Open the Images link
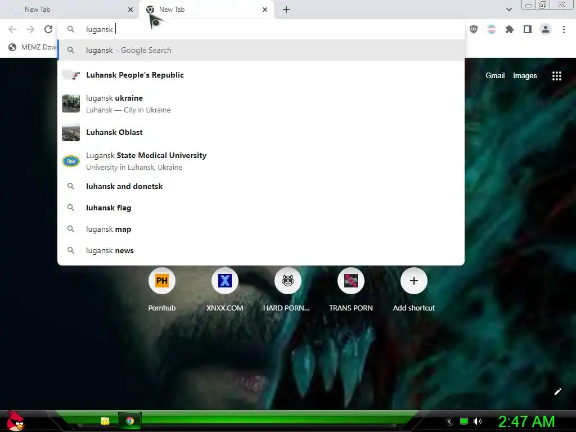576x432 pixels. click(x=525, y=76)
